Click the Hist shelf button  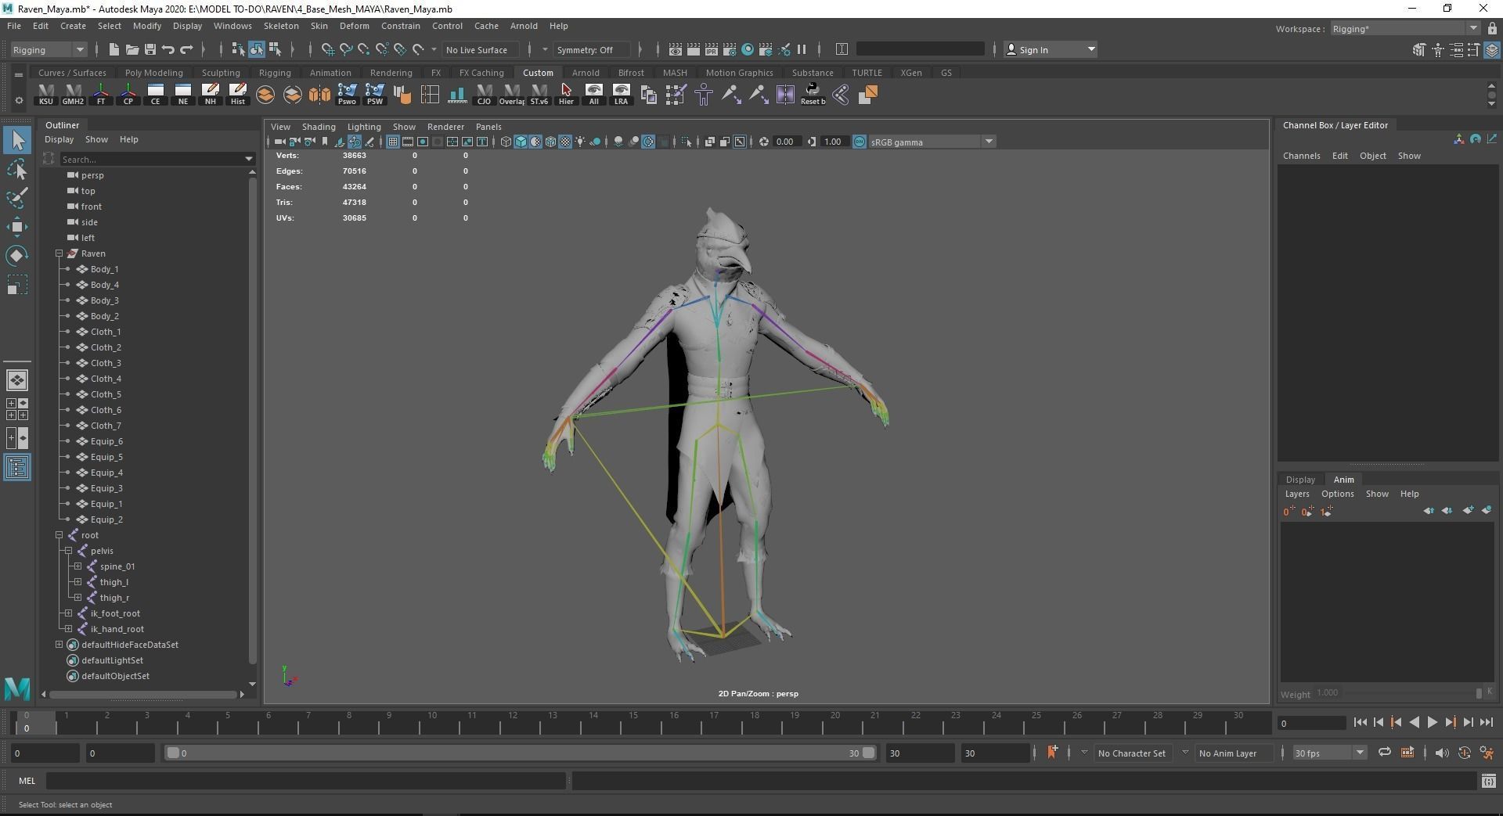pos(238,95)
